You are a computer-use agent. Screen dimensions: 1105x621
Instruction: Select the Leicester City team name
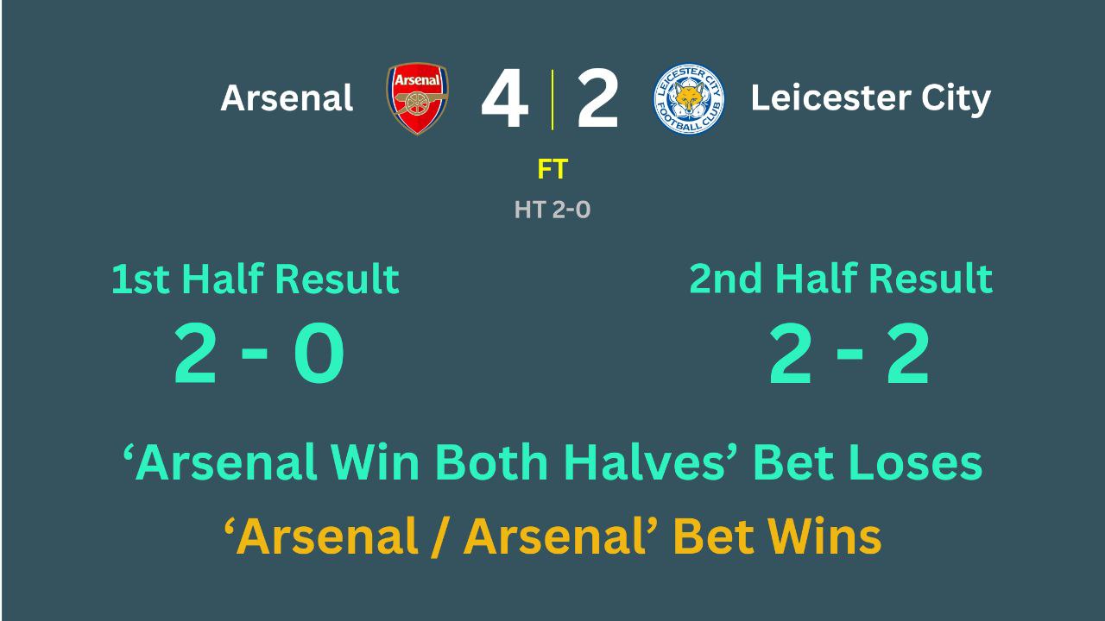(870, 98)
